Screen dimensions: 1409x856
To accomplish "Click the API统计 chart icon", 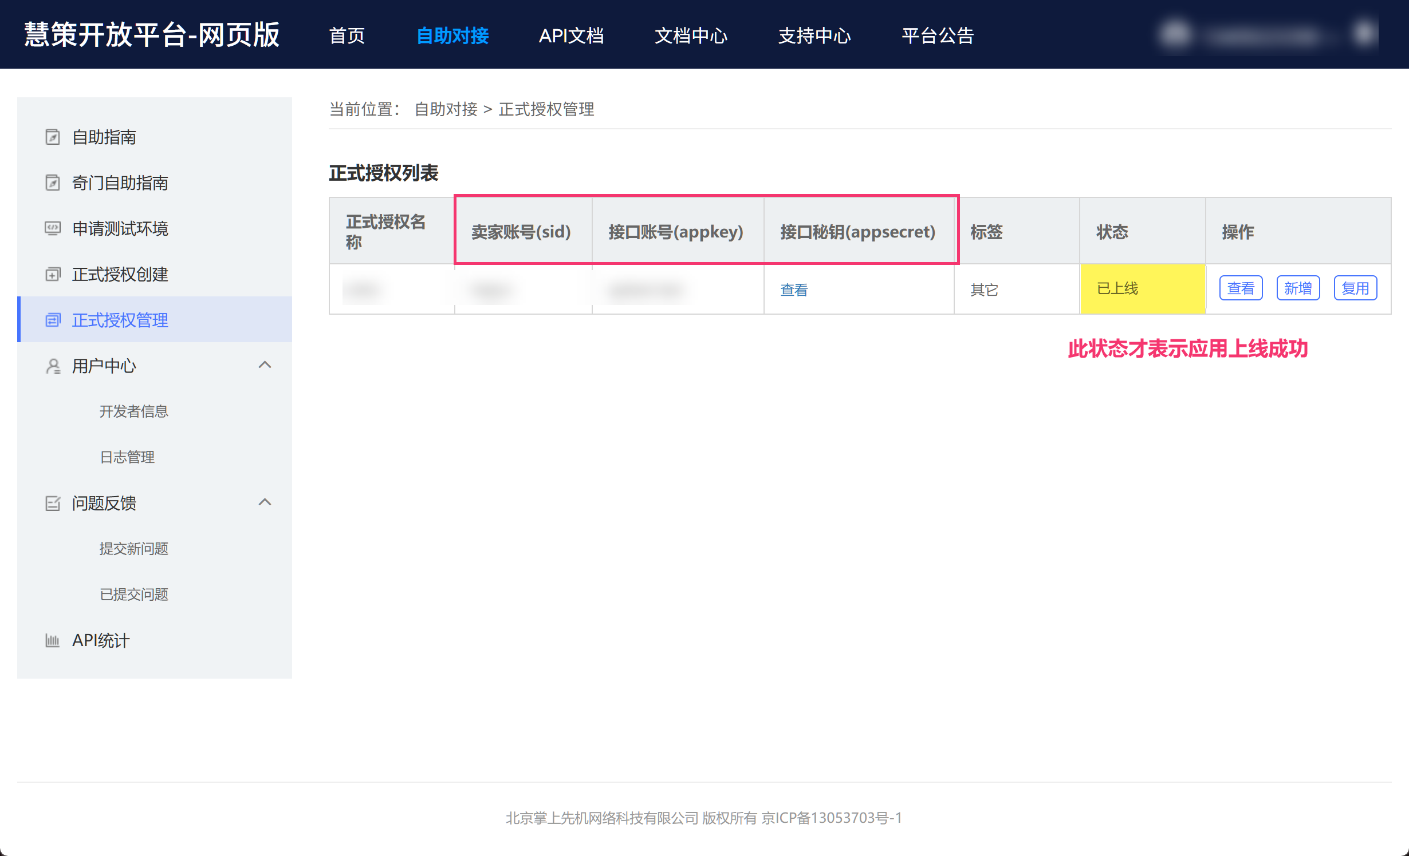I will point(53,640).
